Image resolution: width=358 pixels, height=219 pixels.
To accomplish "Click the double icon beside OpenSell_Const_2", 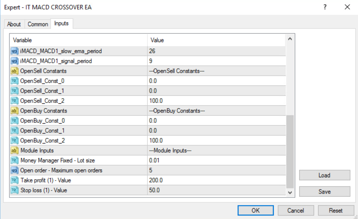I will [x=14, y=101].
